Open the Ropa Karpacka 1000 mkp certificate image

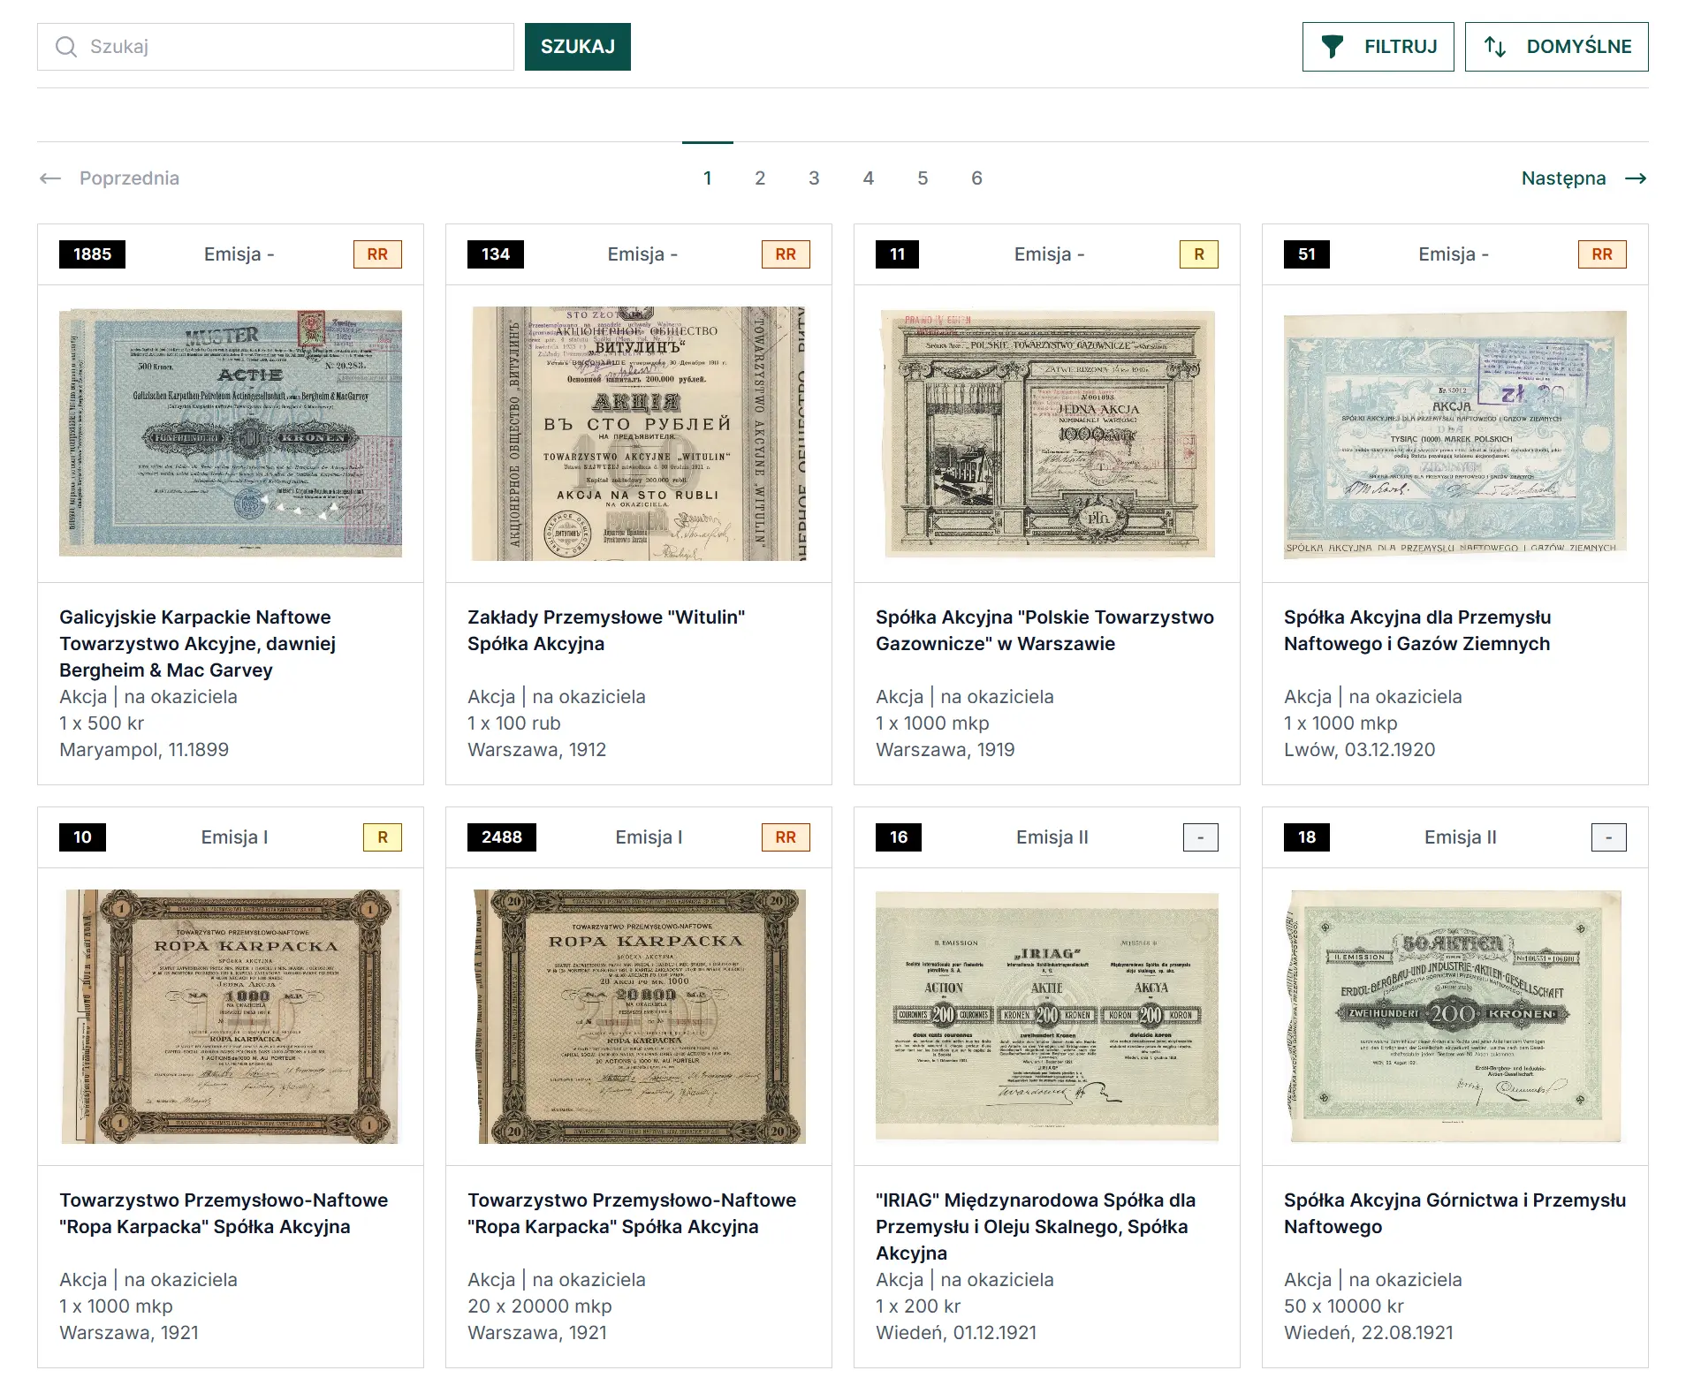coord(231,1016)
